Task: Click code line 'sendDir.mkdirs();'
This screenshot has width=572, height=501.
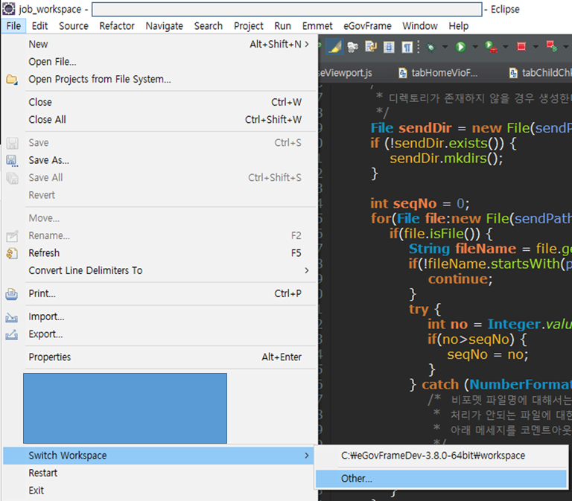Action: [446, 159]
